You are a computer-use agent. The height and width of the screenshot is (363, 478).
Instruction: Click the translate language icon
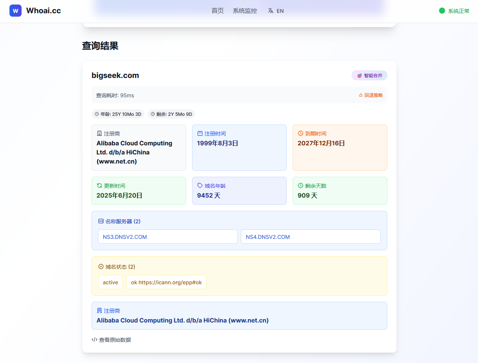pyautogui.click(x=271, y=11)
